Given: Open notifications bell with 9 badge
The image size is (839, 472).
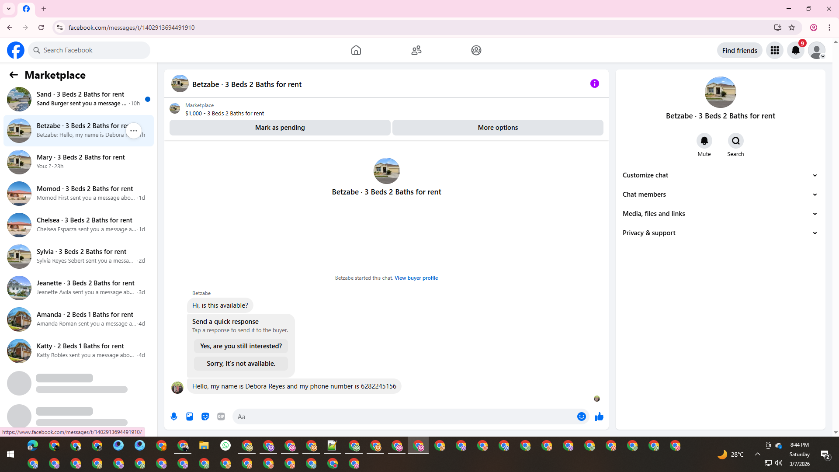Looking at the screenshot, I should pyautogui.click(x=796, y=50).
